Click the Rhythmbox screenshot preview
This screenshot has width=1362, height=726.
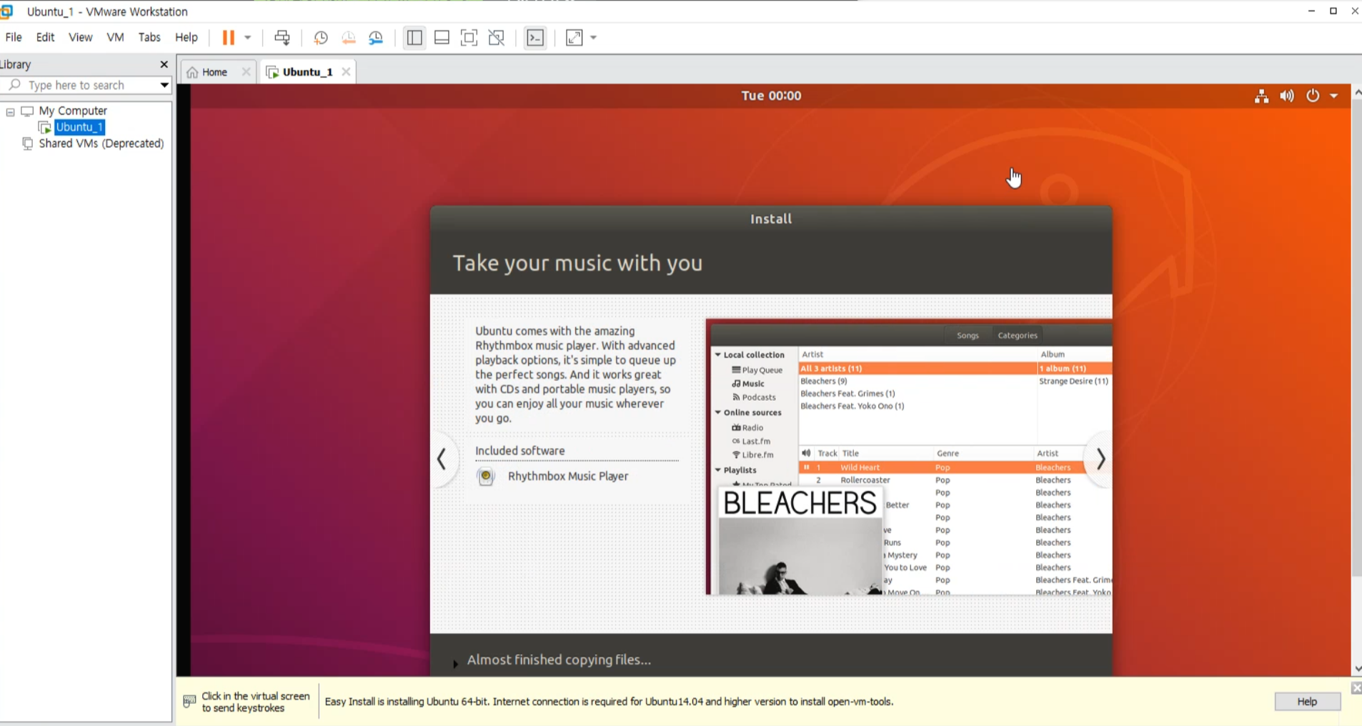[909, 457]
